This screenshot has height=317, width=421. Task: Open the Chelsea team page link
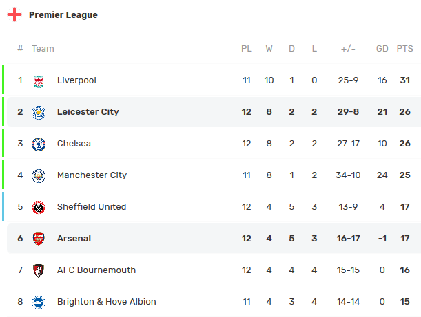(x=74, y=144)
